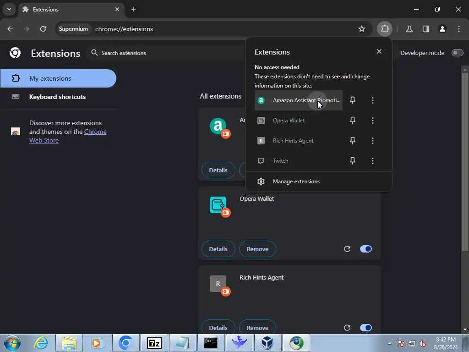
Task: Open My extensions section
Action: tap(58, 78)
